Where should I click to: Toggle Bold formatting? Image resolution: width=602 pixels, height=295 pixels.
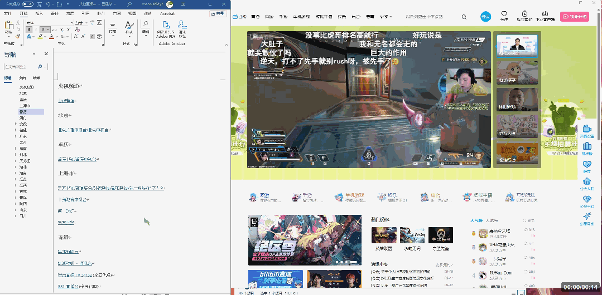pos(29,29)
